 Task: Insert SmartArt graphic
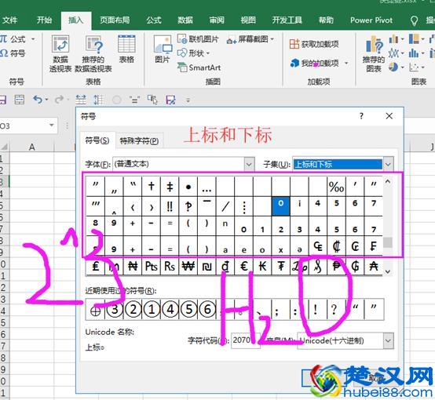pyautogui.click(x=199, y=67)
